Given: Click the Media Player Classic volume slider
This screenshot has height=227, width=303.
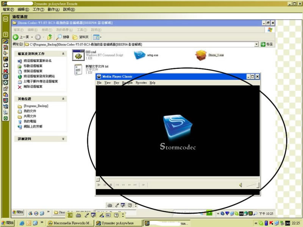Looking at the screenshot, I should [x=253, y=185].
